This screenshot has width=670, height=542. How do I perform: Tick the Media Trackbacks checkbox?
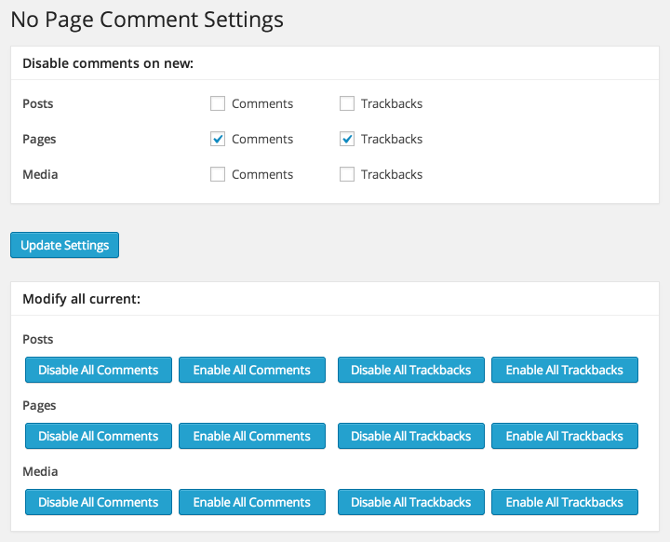pyautogui.click(x=347, y=174)
